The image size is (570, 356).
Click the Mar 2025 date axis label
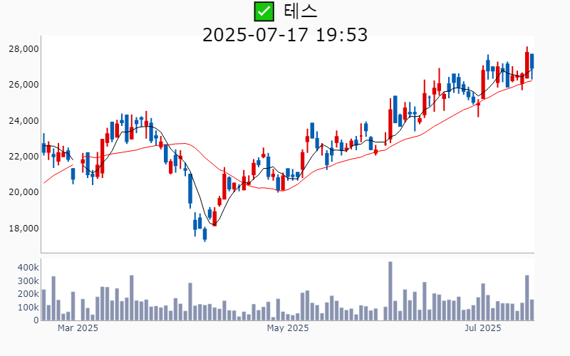pos(78,328)
